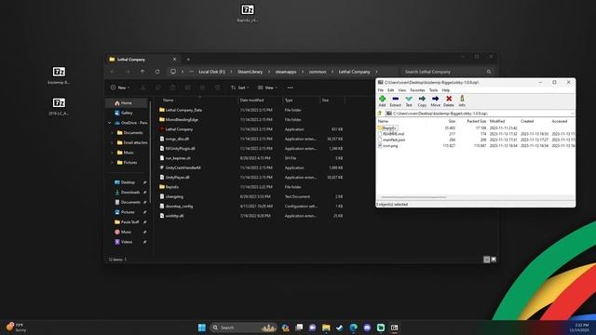This screenshot has height=335, width=596.
Task: Select Gallery in the Explorer sidebar
Action: (x=127, y=113)
